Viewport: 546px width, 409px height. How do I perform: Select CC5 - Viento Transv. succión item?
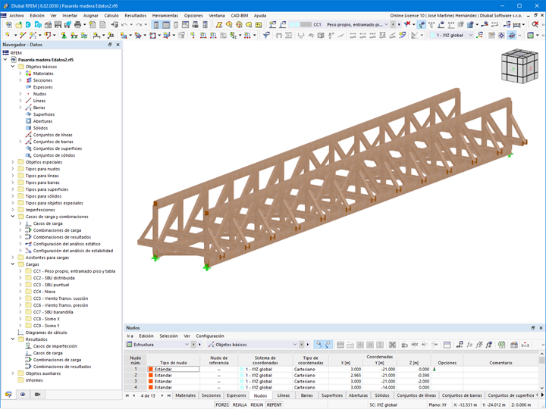click(61, 298)
